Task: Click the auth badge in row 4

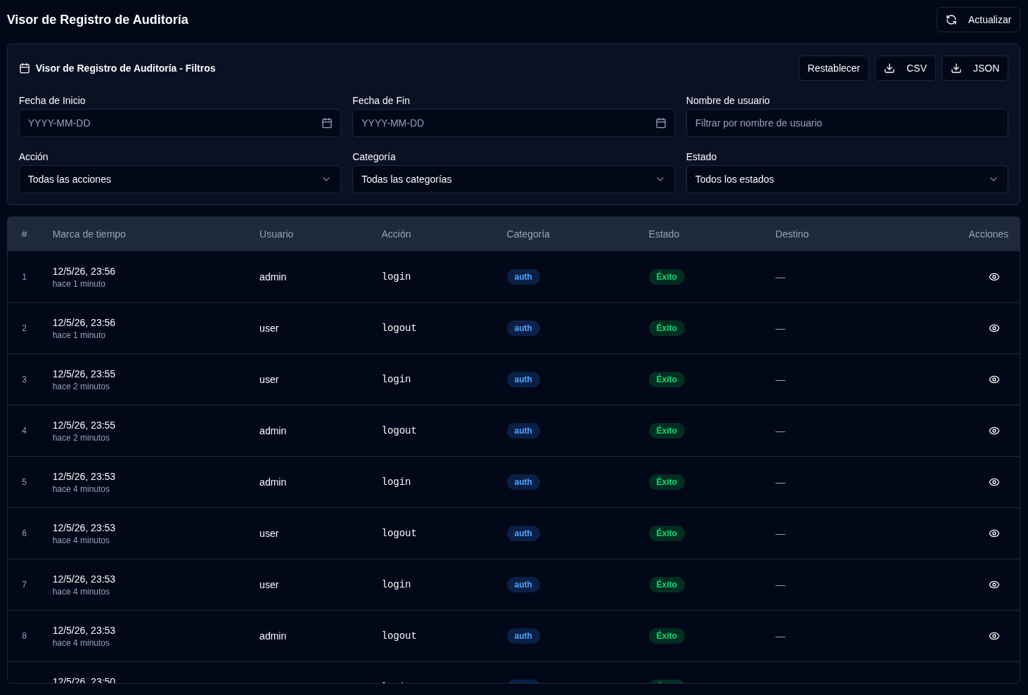Action: click(x=523, y=431)
